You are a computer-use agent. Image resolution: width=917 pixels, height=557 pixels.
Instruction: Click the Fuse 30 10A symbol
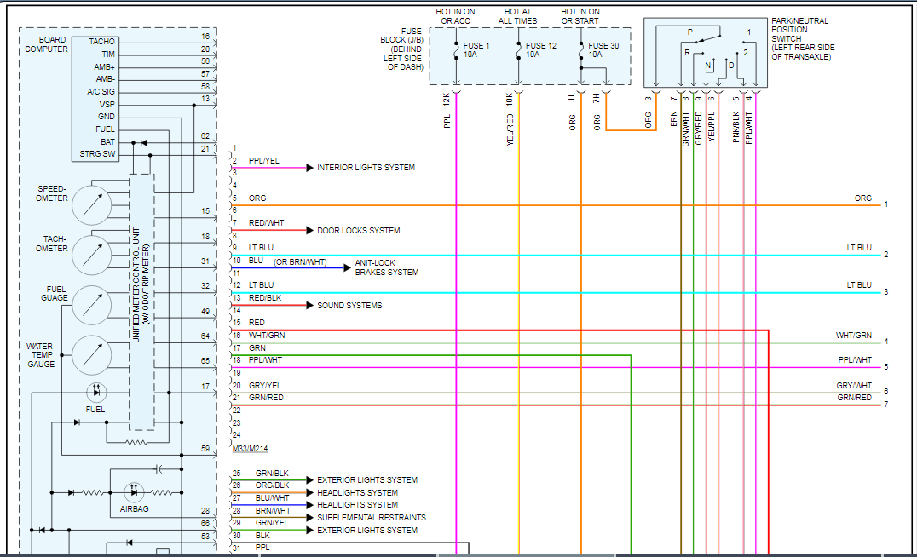click(x=580, y=50)
